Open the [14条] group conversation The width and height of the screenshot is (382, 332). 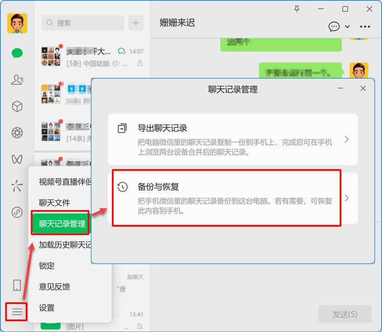click(x=63, y=132)
